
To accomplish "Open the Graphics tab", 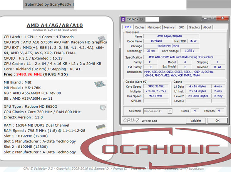I will click(x=194, y=27).
